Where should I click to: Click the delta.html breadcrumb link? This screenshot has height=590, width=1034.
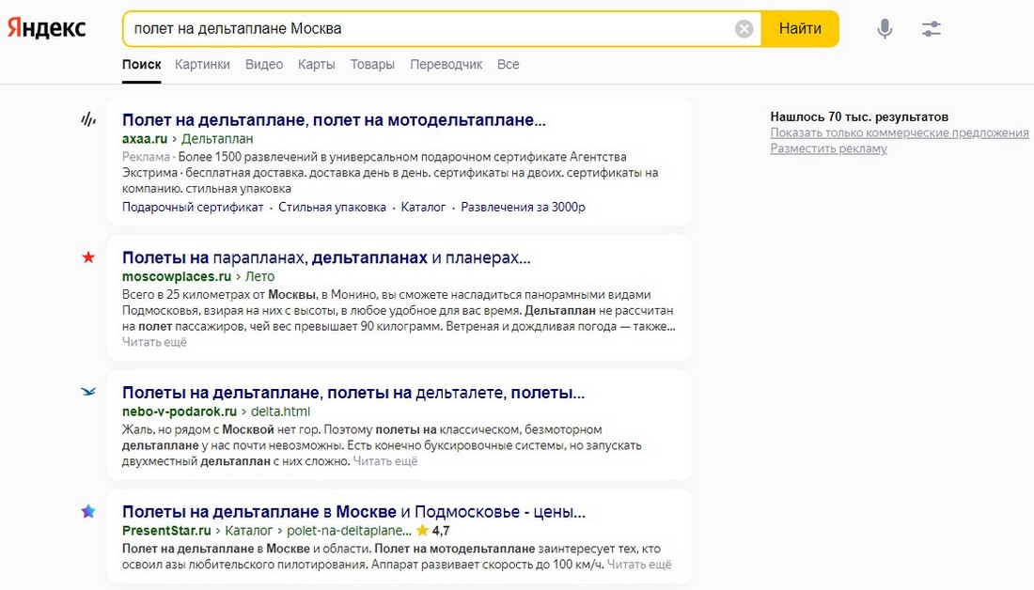click(x=280, y=412)
